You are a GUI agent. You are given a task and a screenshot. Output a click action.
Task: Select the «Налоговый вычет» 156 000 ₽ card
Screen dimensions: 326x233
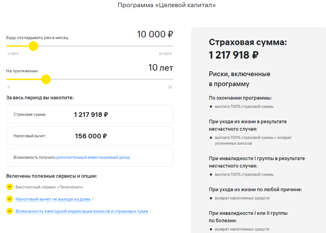coord(90,136)
